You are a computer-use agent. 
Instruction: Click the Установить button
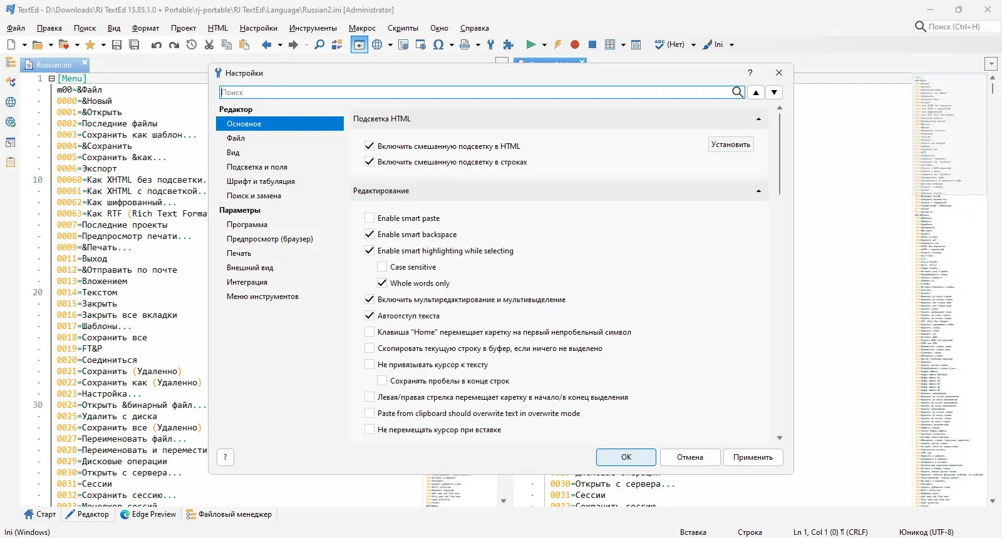pos(731,145)
